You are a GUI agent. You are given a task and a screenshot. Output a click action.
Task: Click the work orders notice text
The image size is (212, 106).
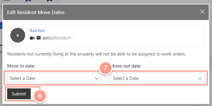pyautogui.click(x=96, y=54)
